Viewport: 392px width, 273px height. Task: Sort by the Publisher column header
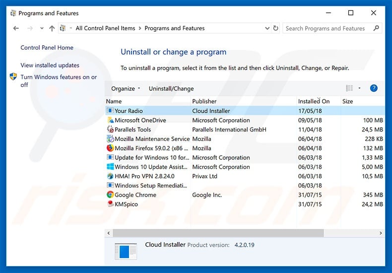(x=204, y=101)
